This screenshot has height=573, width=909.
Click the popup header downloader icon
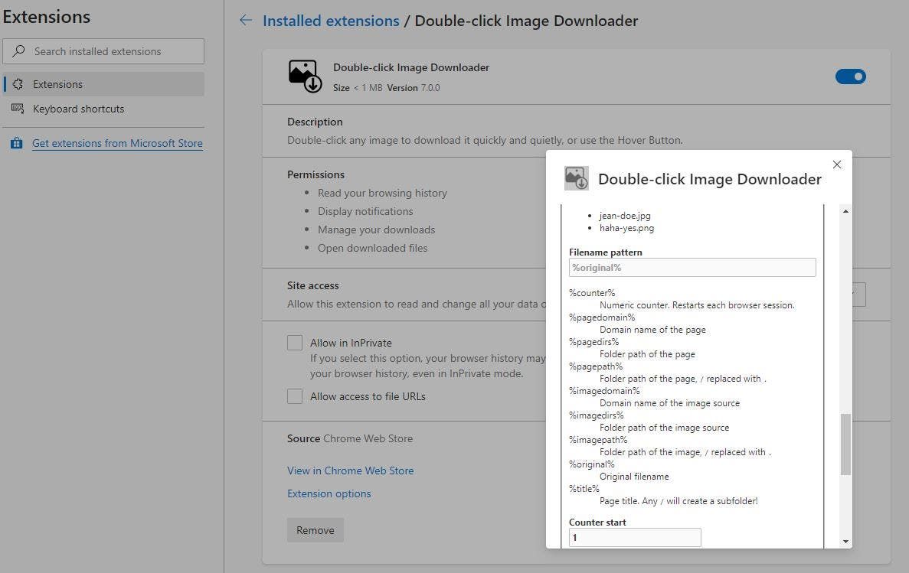coord(576,178)
